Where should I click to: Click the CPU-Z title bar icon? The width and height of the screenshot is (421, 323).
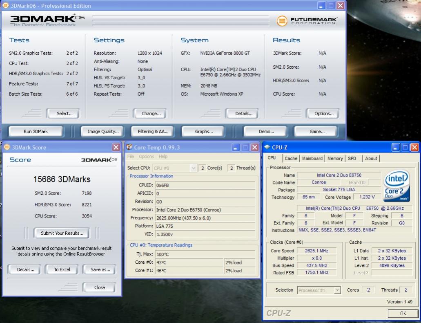pos(267,147)
